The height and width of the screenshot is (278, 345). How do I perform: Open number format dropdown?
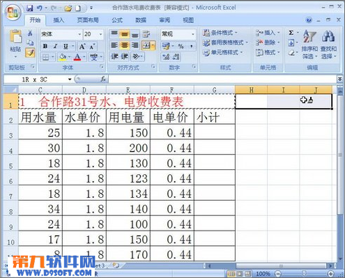pos(193,34)
